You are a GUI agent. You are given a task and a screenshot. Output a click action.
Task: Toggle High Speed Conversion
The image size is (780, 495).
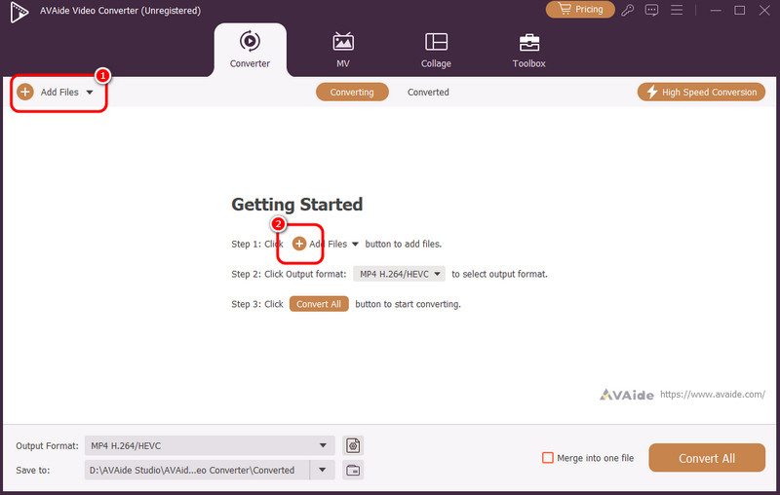[x=700, y=92]
